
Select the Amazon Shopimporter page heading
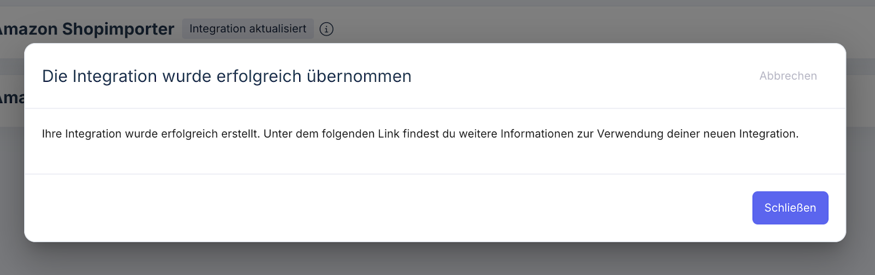[x=86, y=29]
